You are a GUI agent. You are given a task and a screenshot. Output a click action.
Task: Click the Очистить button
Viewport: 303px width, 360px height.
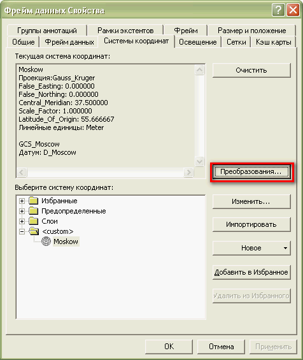251,70
